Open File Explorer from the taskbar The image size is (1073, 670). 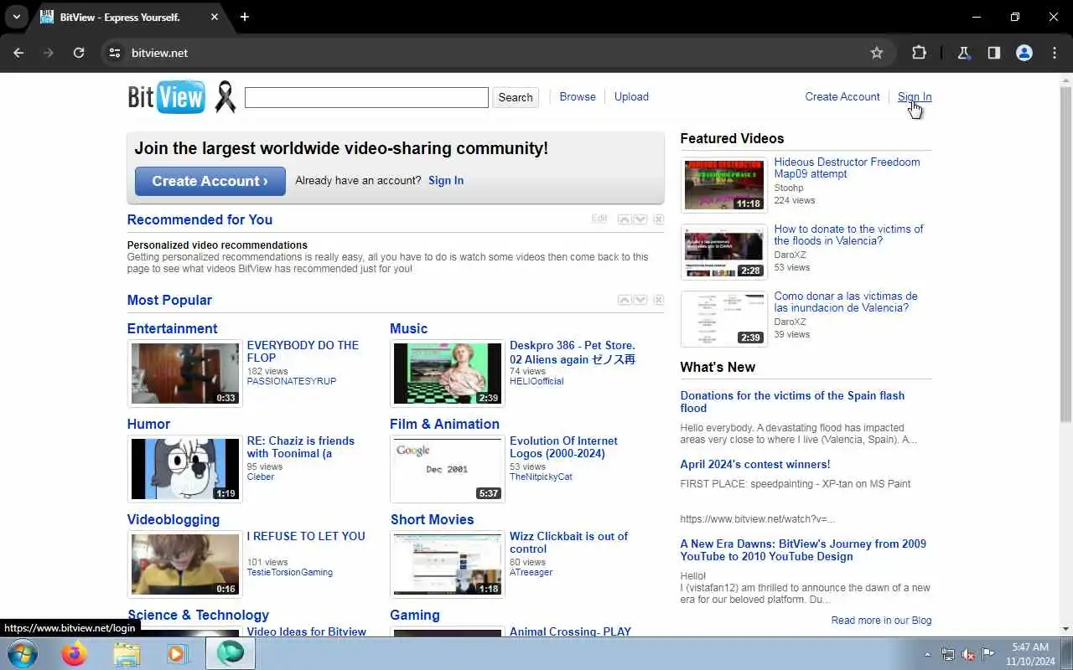click(127, 653)
